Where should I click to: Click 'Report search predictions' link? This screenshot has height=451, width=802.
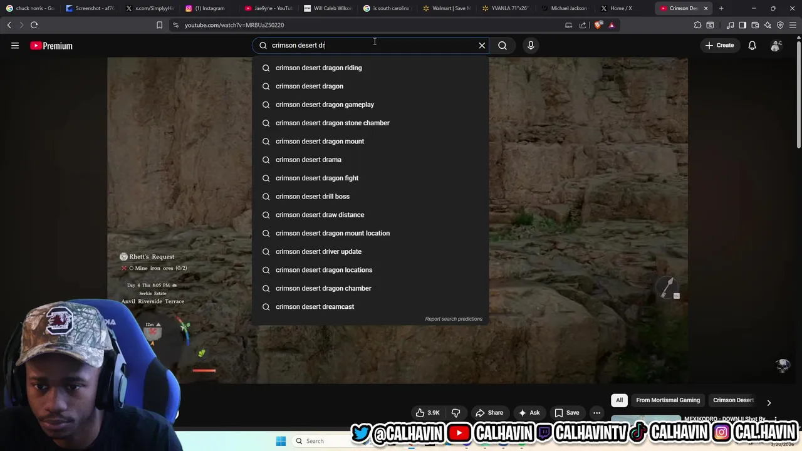click(x=454, y=319)
